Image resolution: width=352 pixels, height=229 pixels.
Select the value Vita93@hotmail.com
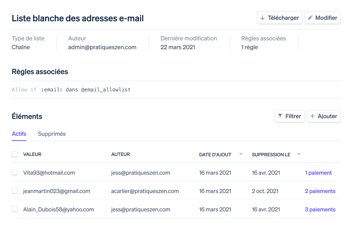pos(49,173)
